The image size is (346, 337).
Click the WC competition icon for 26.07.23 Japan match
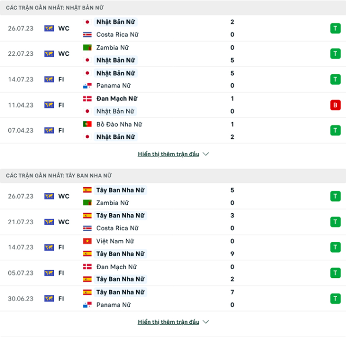[x=49, y=29]
